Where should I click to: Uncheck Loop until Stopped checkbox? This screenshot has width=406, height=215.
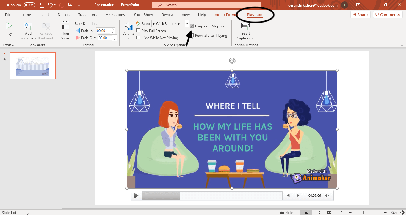tap(192, 26)
